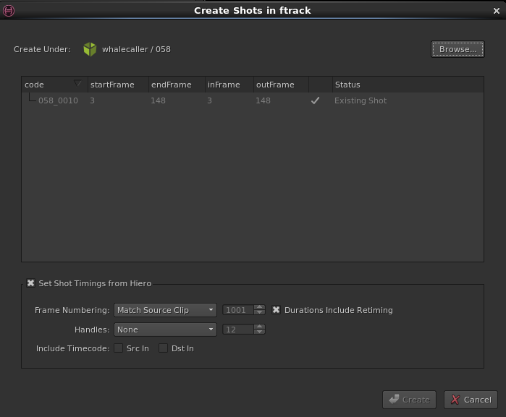Viewport: 506px width, 417px height.
Task: Click the Create button
Action: [x=409, y=400]
